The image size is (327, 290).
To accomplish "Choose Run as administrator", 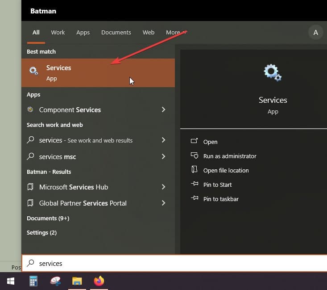I will (230, 156).
